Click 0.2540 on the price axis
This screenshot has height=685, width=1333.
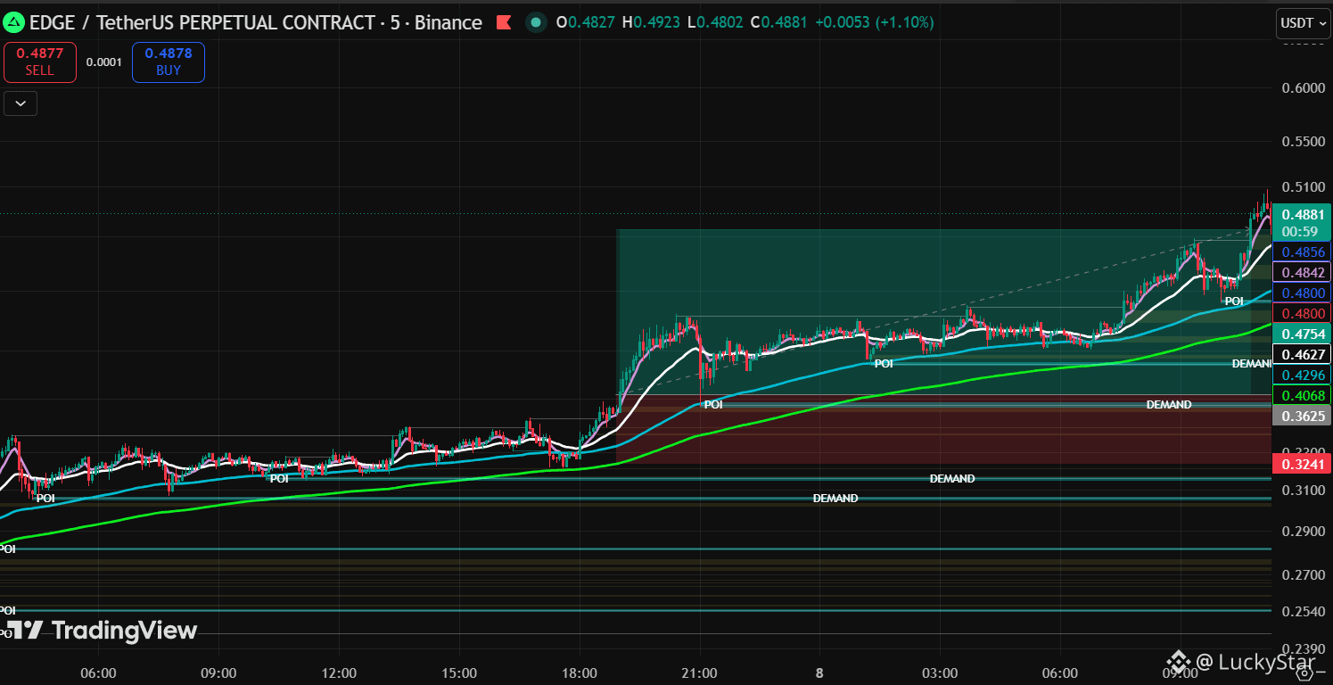click(1303, 613)
